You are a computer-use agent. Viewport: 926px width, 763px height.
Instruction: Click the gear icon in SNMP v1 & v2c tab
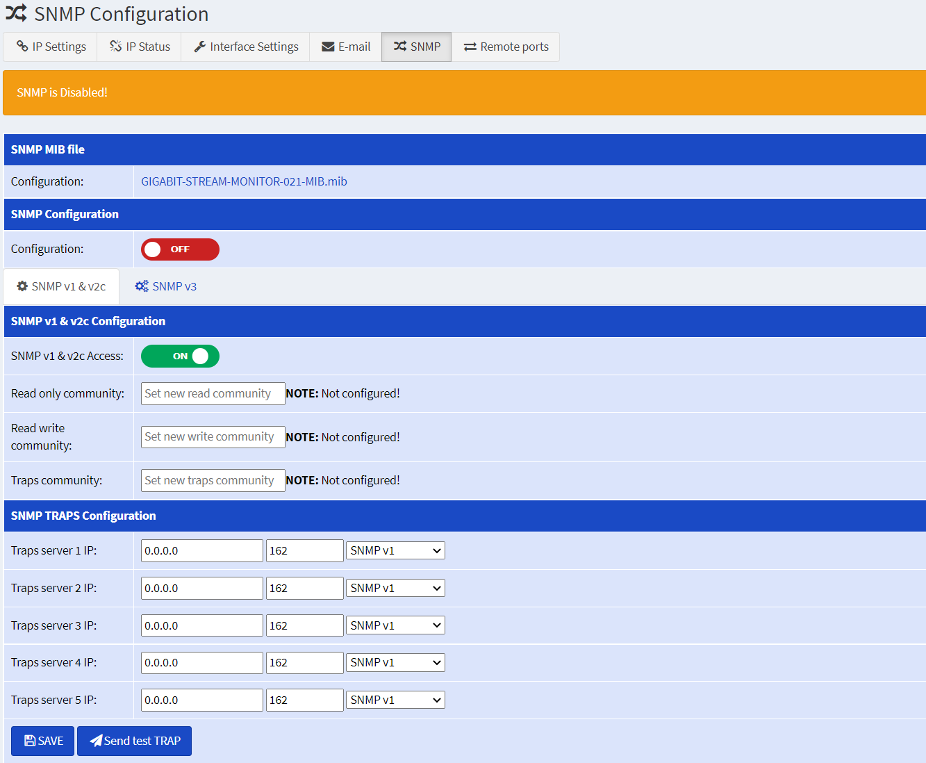click(x=22, y=286)
